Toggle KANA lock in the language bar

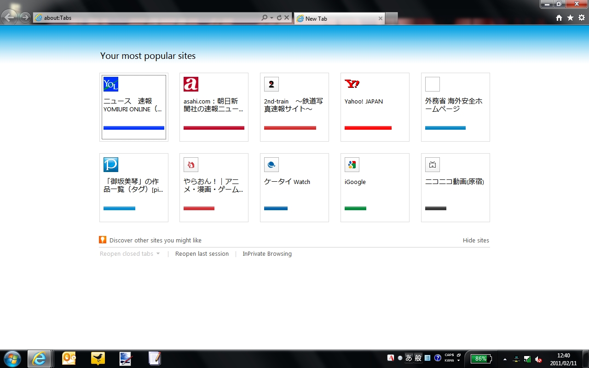pos(449,361)
